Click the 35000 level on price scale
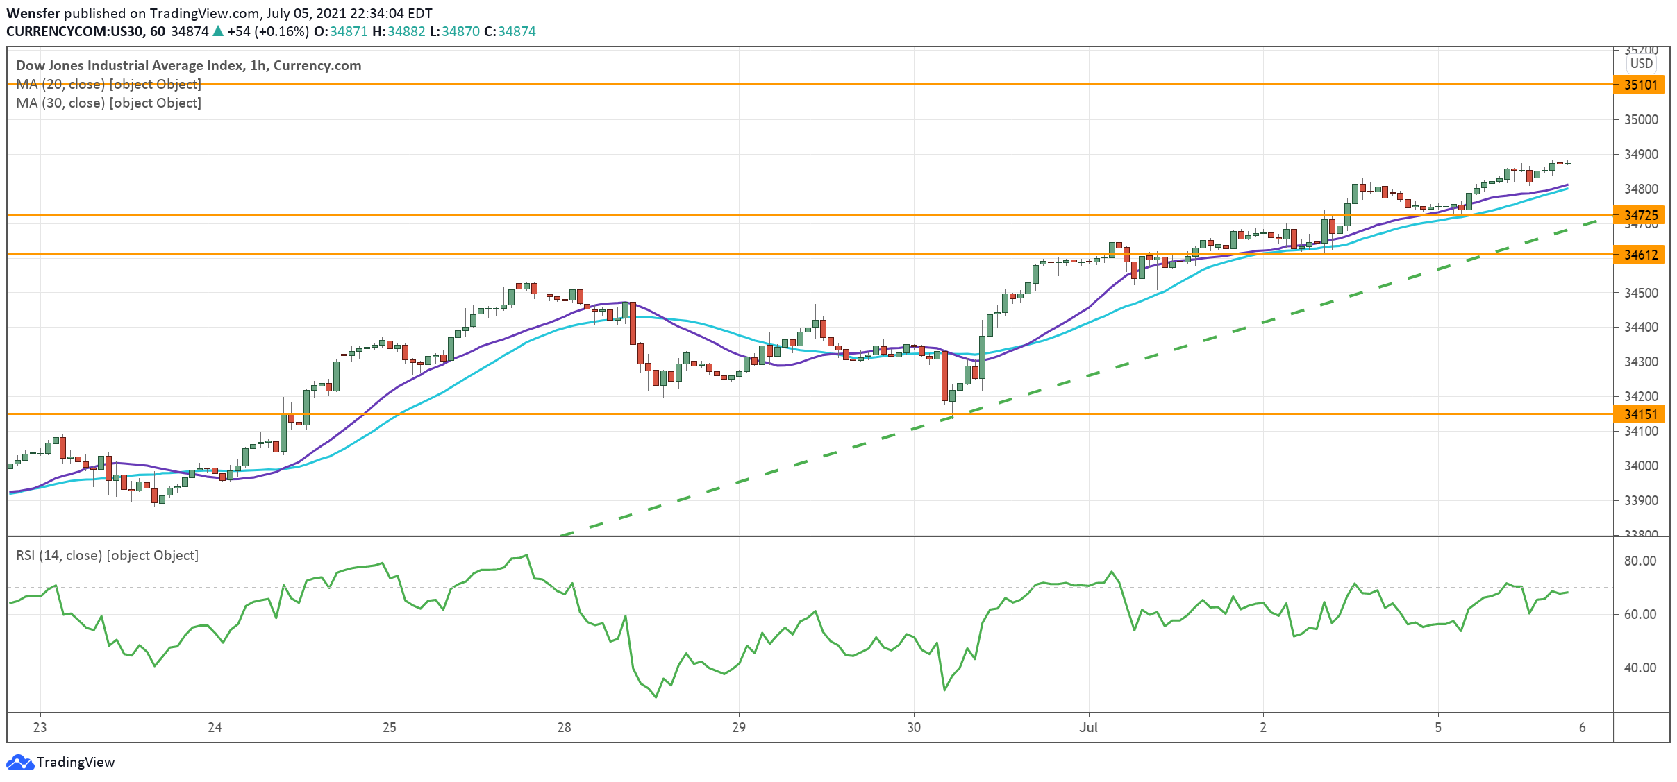 point(1640,119)
